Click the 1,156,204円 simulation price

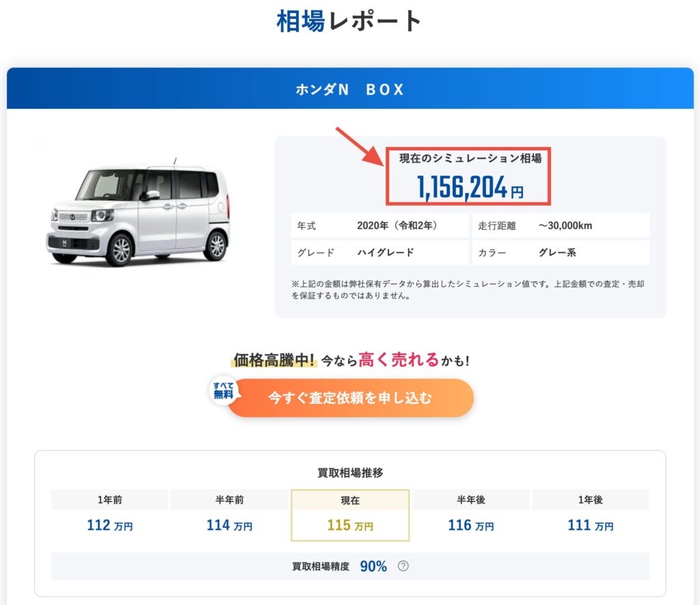pos(470,187)
